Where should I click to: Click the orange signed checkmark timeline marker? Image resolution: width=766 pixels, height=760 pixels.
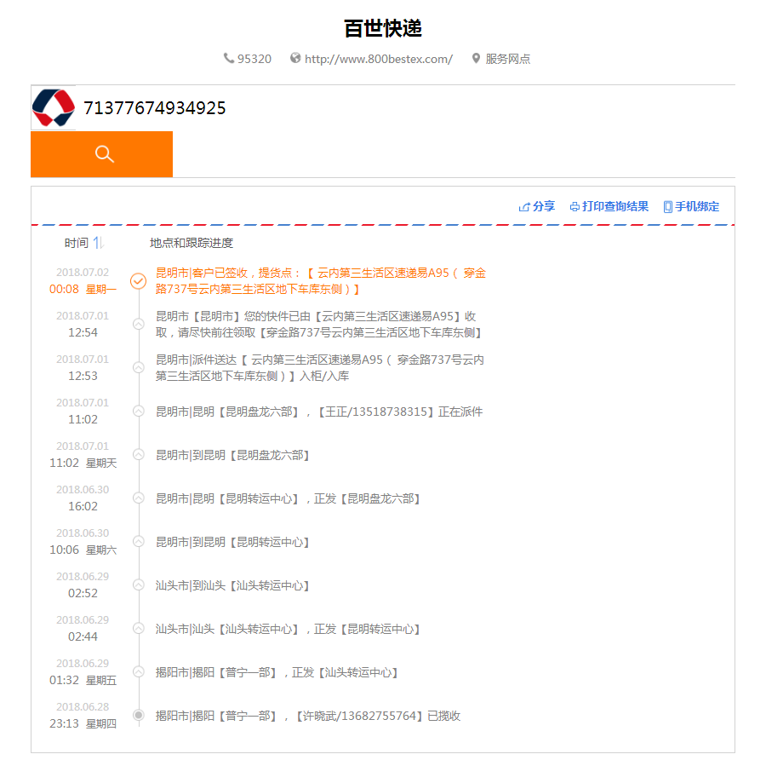[138, 280]
